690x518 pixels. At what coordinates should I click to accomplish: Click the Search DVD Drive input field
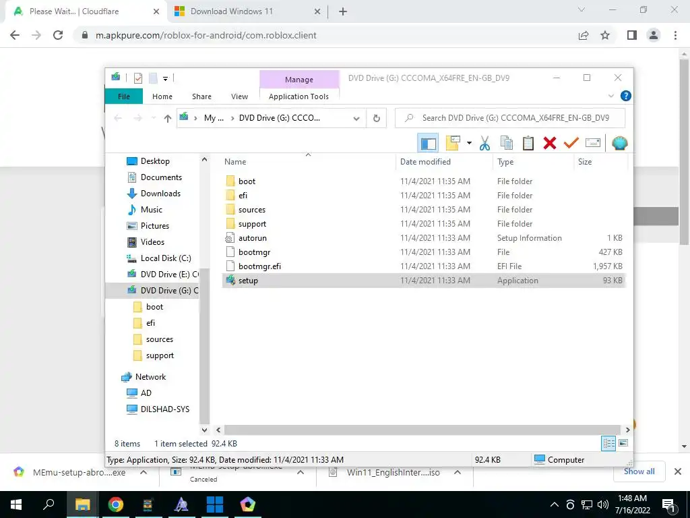(510, 118)
